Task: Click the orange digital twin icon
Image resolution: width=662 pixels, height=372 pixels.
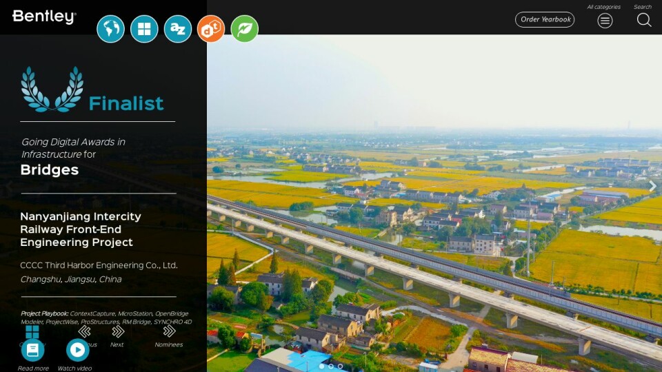Action: pyautogui.click(x=211, y=29)
